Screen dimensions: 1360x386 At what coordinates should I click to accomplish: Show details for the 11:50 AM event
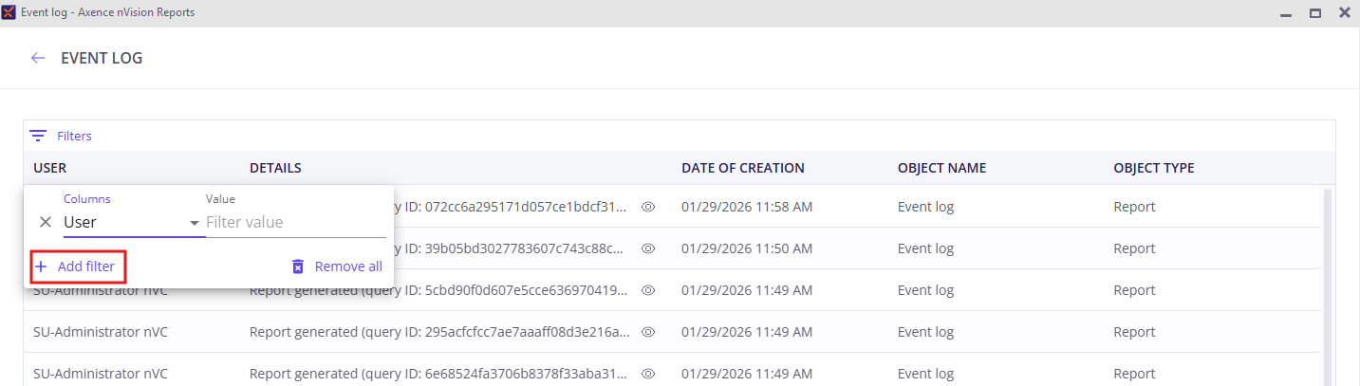(x=649, y=248)
